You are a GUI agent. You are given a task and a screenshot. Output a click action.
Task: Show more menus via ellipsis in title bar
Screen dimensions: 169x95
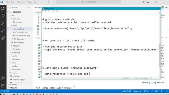(x=41, y=2)
